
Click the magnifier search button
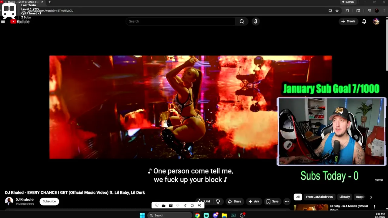(242, 21)
